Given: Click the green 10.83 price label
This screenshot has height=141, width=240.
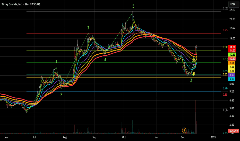Looking at the screenshot, I should click(x=232, y=55).
